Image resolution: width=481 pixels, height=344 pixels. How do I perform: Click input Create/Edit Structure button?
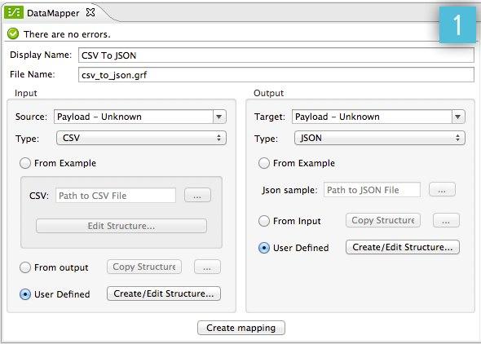click(x=164, y=293)
